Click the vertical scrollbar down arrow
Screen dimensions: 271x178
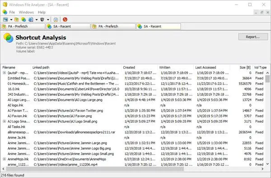point(267,164)
